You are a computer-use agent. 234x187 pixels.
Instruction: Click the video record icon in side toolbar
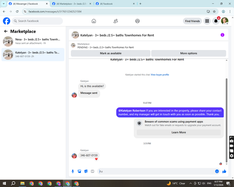point(232,146)
